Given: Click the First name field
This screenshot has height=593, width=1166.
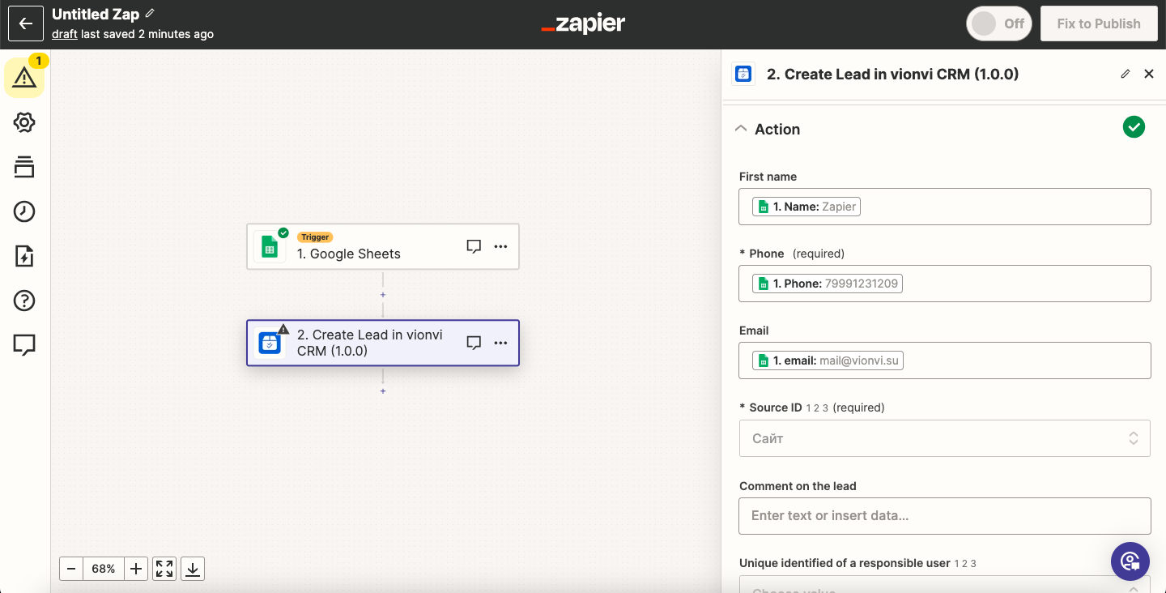Looking at the screenshot, I should click(x=945, y=207).
